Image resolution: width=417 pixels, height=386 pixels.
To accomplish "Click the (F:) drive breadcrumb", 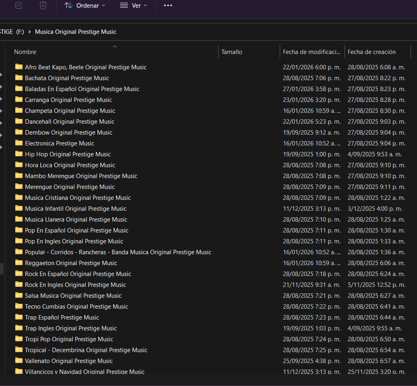I will 20,32.
